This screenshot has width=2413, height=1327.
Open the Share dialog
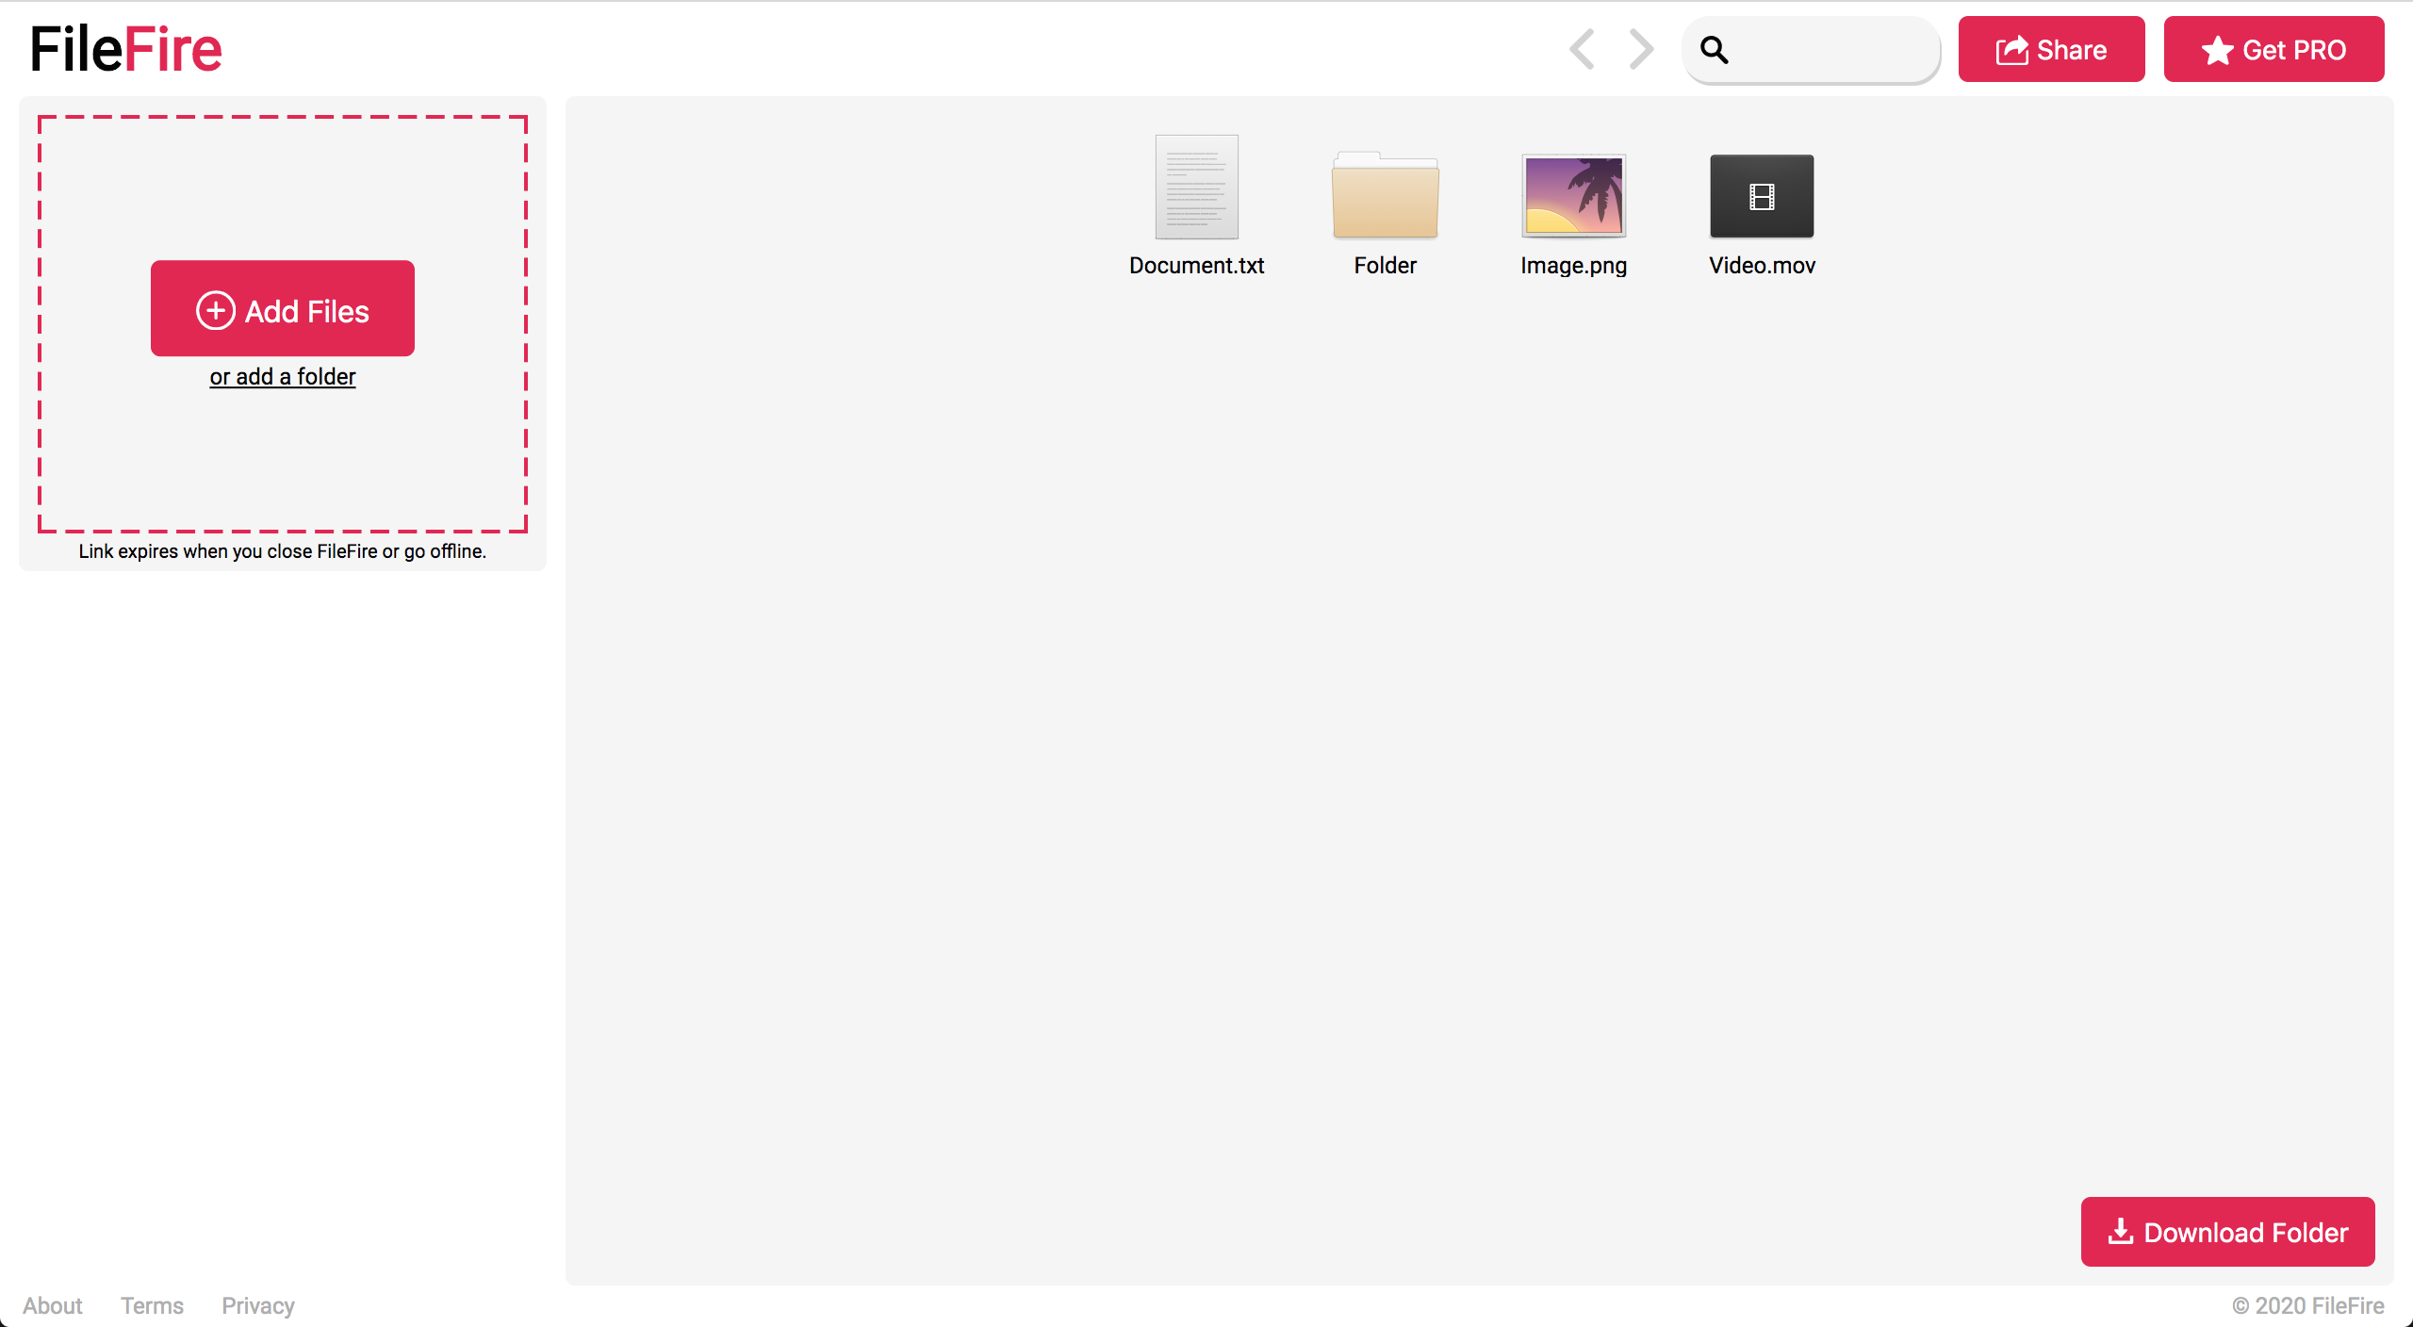tap(2052, 49)
